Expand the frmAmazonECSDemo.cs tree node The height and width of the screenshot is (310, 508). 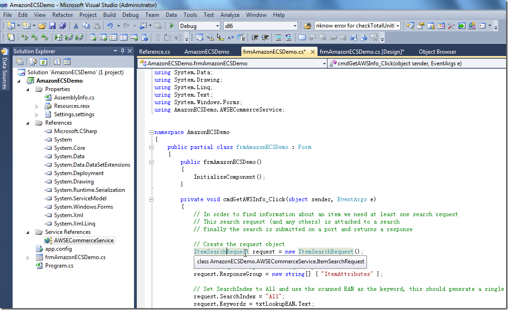click(x=28, y=257)
